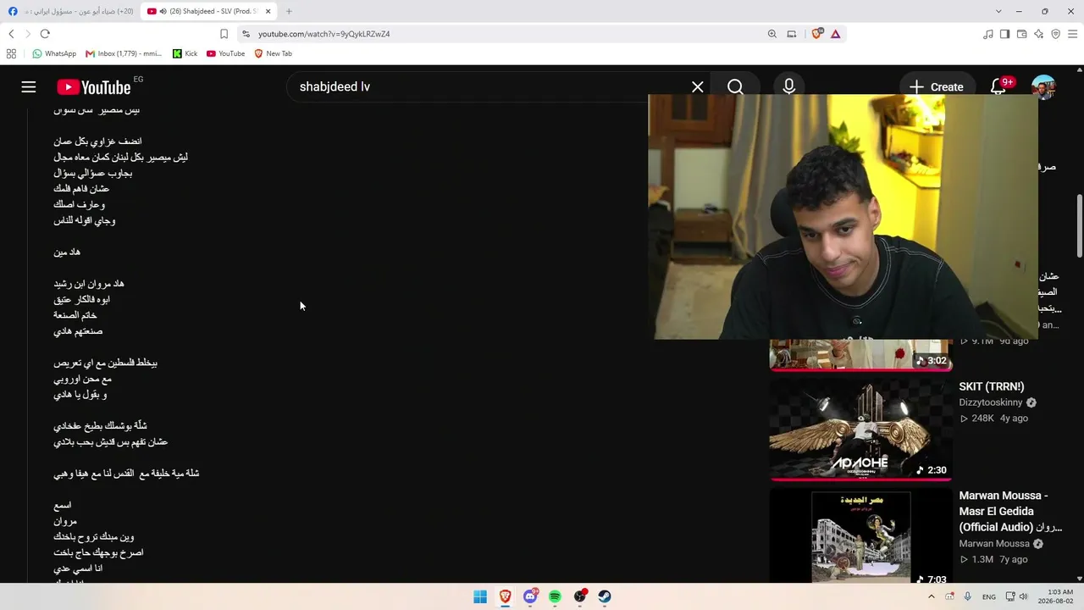The image size is (1084, 610).
Task: Open the Gmail Inbox bookmark
Action: (123, 53)
